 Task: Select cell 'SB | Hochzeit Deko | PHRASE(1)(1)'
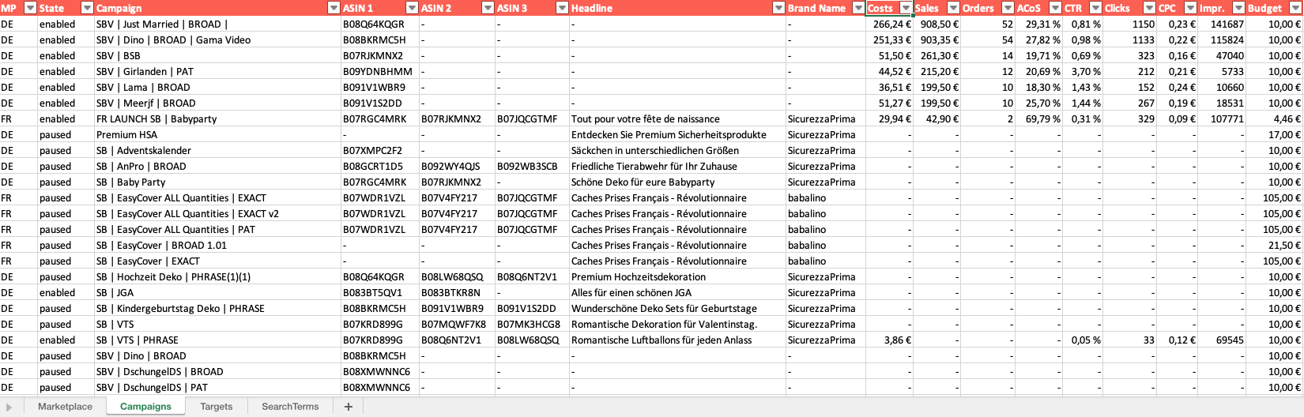click(x=217, y=276)
